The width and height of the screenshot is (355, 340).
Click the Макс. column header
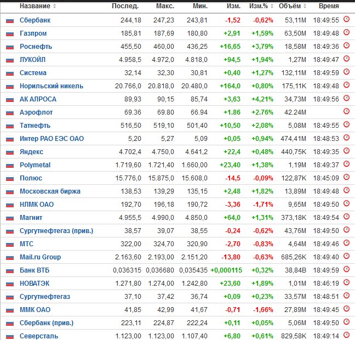click(165, 6)
